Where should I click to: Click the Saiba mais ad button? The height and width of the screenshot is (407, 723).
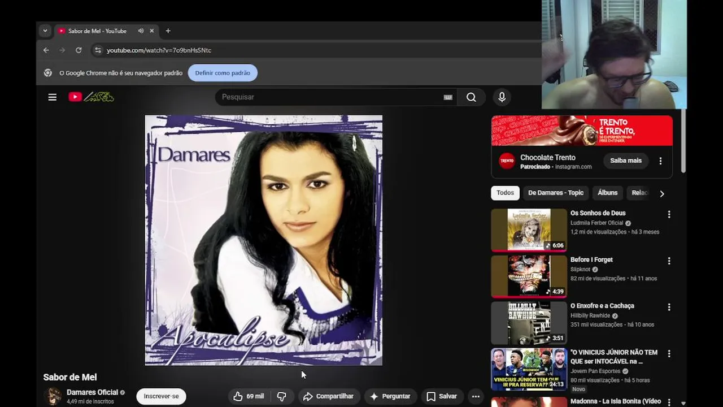pyautogui.click(x=626, y=161)
